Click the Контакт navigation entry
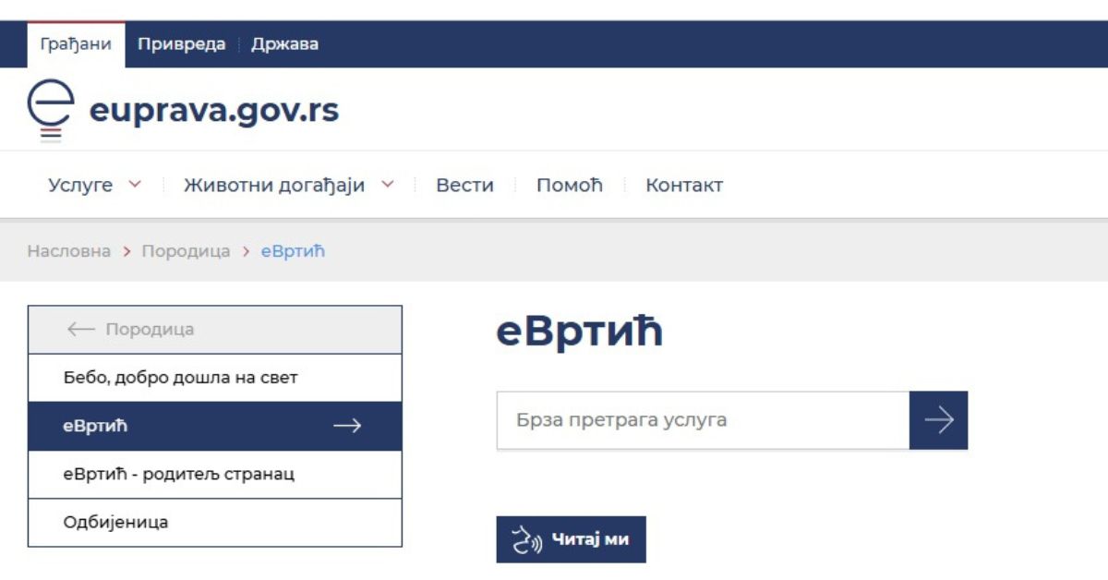Image resolution: width=1108 pixels, height=580 pixels. [683, 185]
